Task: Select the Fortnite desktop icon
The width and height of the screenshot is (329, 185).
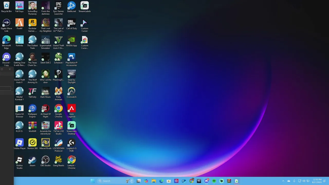Action: pyautogui.click(x=20, y=41)
